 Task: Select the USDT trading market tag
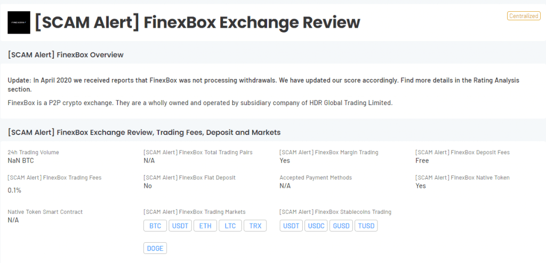tap(180, 226)
